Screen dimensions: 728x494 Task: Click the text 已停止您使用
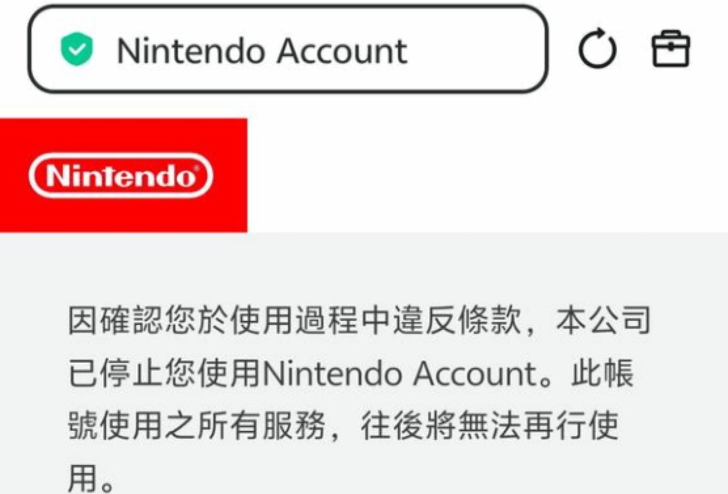(x=165, y=374)
